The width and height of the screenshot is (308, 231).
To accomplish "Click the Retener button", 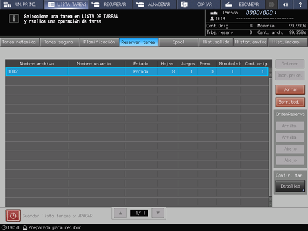I will [x=290, y=64].
